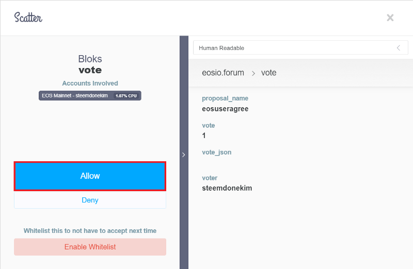Screen dimensions: 413x269
Task: Click the vote field label under eosuseragree
Action: coord(209,125)
